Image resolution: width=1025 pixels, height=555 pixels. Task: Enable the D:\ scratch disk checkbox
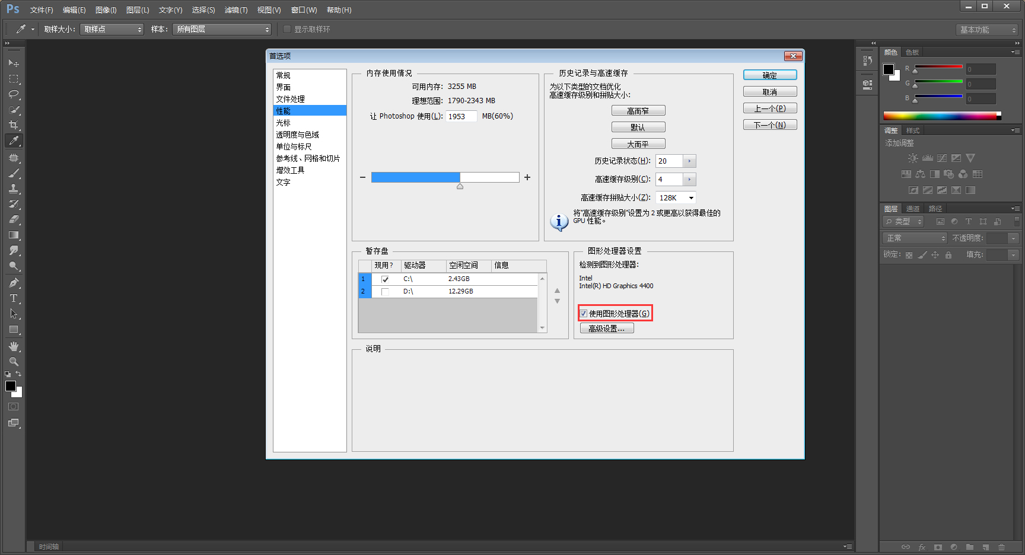(x=386, y=291)
